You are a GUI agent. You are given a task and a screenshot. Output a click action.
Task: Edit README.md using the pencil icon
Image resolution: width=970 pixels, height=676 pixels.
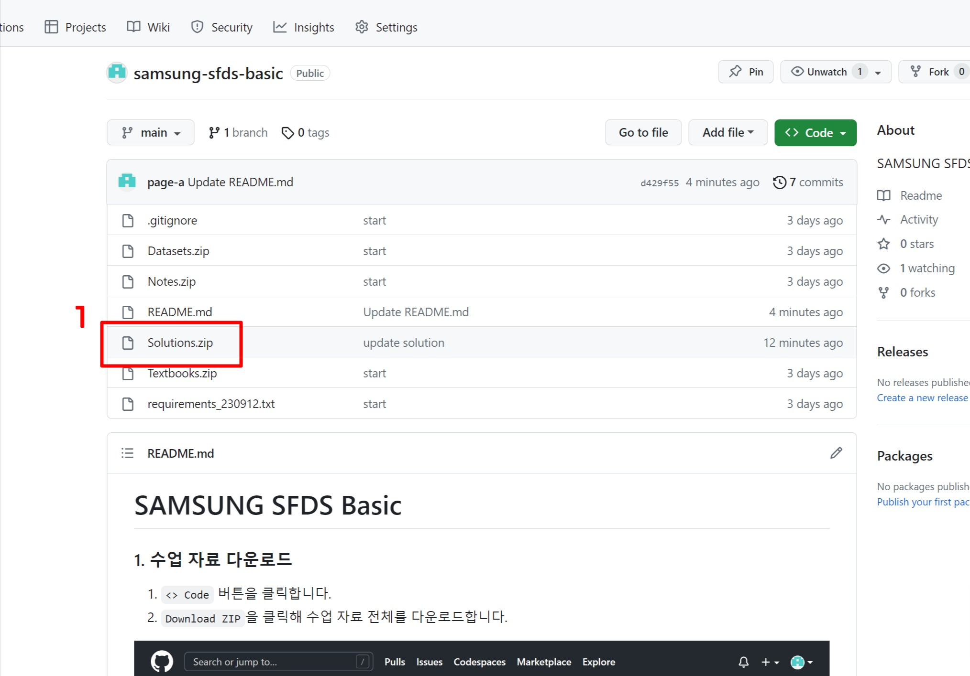click(836, 453)
